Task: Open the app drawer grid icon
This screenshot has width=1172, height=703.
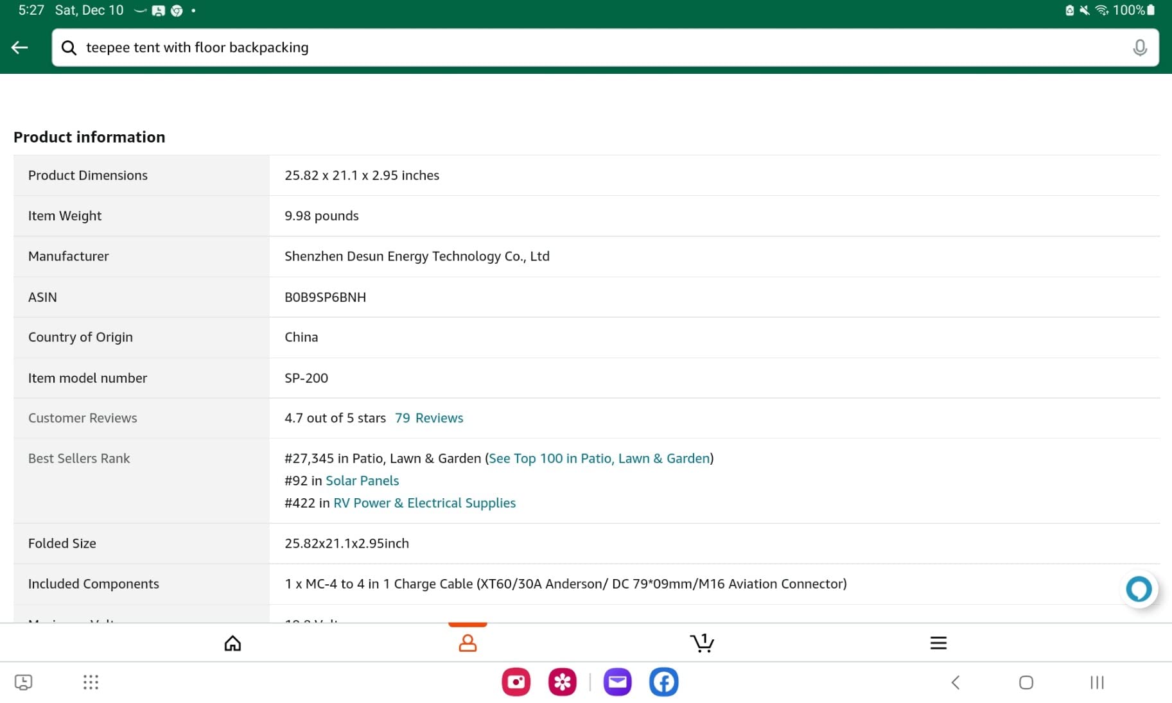Action: click(91, 682)
